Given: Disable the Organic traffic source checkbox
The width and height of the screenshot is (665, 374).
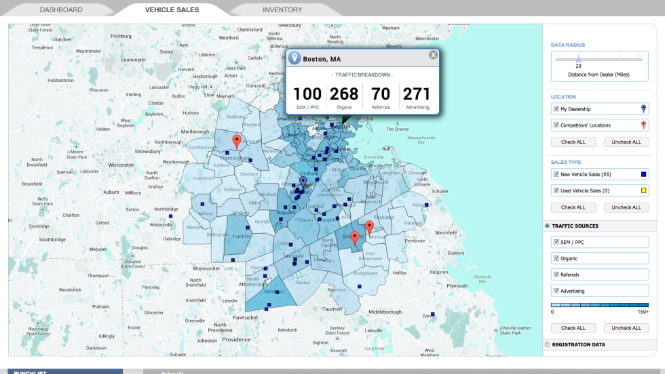Looking at the screenshot, I should 556,259.
